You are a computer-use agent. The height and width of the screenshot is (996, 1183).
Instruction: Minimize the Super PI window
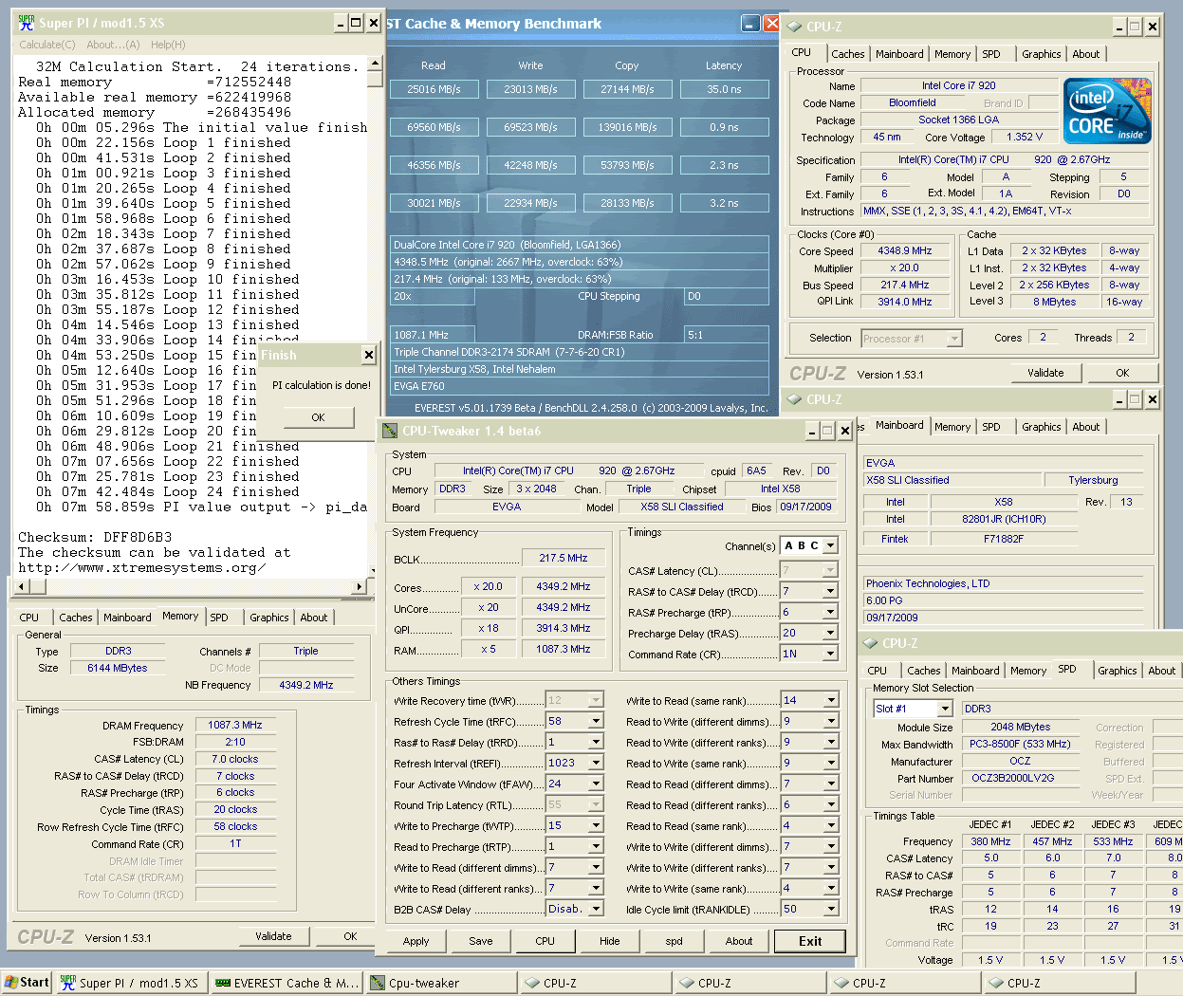(341, 23)
